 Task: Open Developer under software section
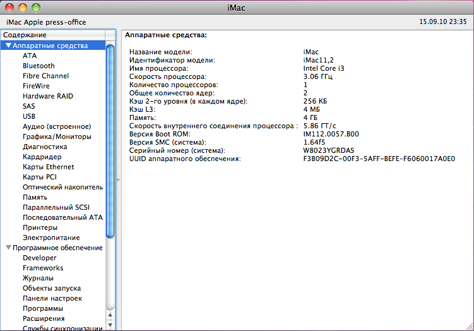(x=39, y=258)
